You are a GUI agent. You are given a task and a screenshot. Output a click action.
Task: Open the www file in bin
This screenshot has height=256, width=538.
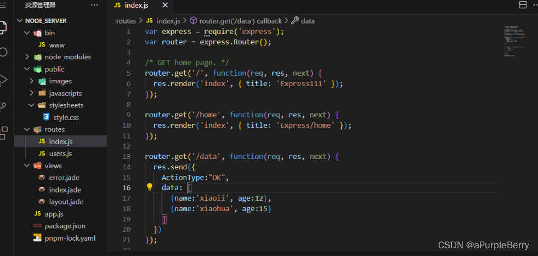pos(56,45)
